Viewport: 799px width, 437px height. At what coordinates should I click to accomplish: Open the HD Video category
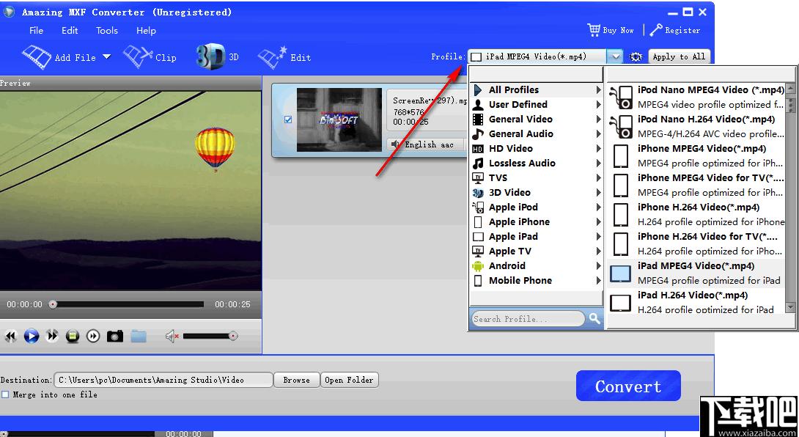click(536, 149)
